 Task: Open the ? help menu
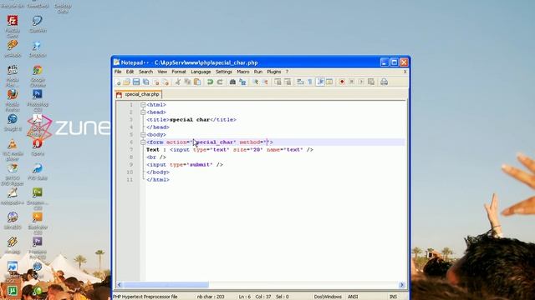click(x=287, y=72)
